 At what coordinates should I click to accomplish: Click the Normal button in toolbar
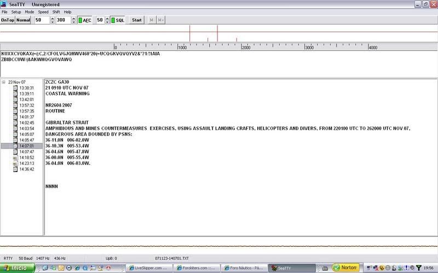tap(23, 20)
